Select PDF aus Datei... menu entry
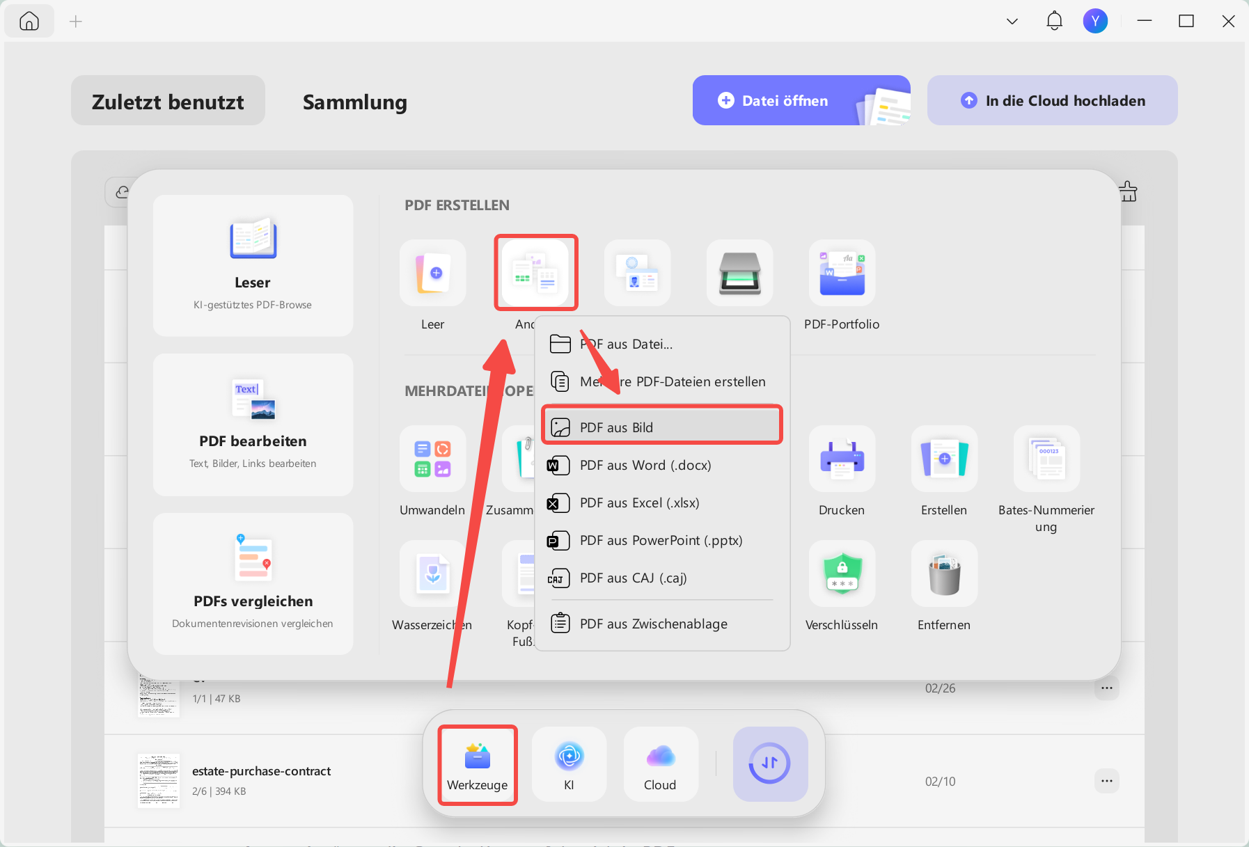 coord(662,344)
